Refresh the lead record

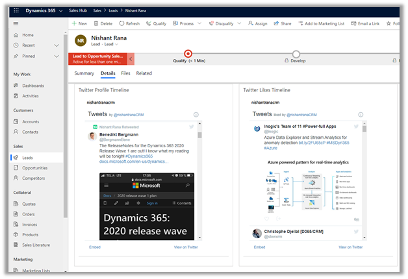pos(129,23)
